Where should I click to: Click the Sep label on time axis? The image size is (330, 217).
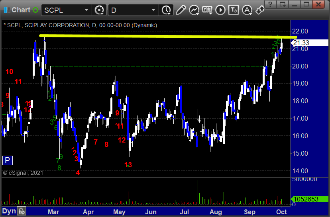(x=249, y=212)
